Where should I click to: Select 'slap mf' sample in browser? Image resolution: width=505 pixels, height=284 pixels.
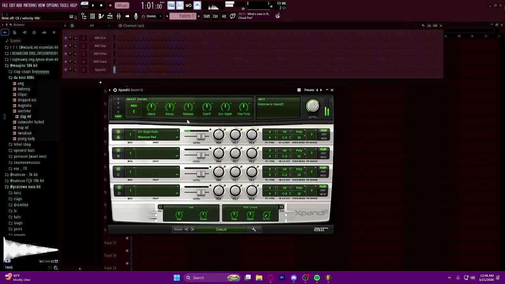pos(25,117)
